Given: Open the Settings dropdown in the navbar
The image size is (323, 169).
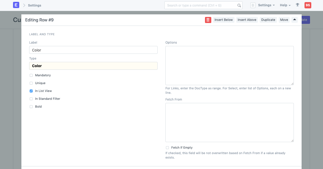Looking at the screenshot, I should tap(266, 5).
